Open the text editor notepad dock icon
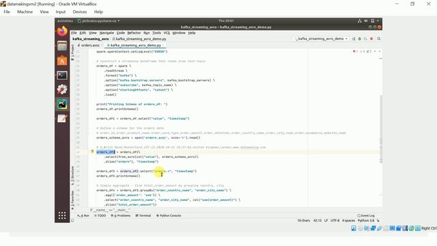 (62, 118)
